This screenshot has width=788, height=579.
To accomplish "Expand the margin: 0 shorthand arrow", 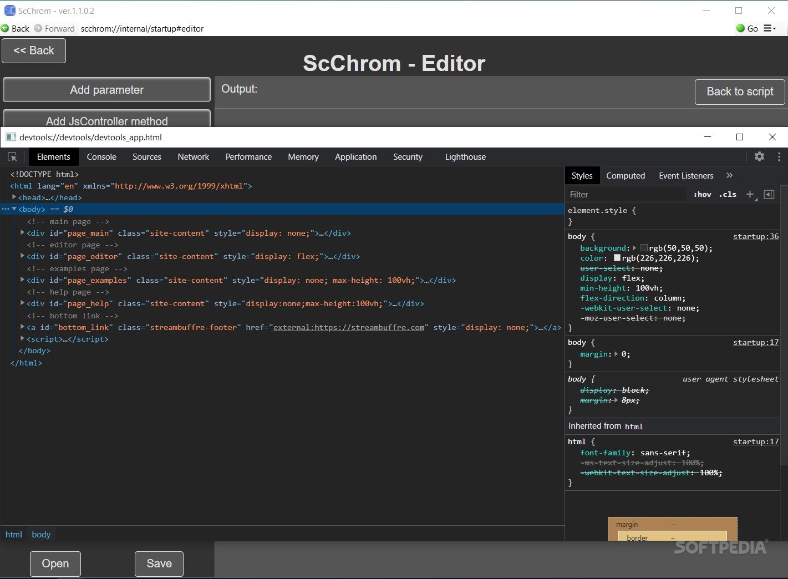I will pos(616,354).
